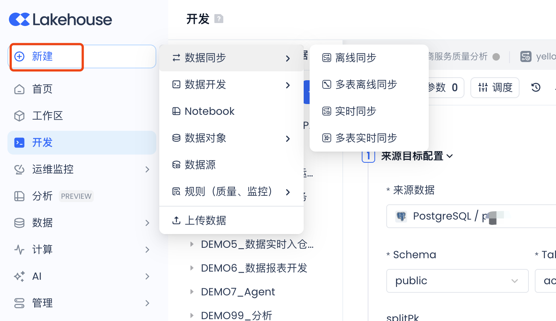The height and width of the screenshot is (321, 556).
Task: Expand the DEMO6_数据报表开发 folder
Action: (192, 268)
